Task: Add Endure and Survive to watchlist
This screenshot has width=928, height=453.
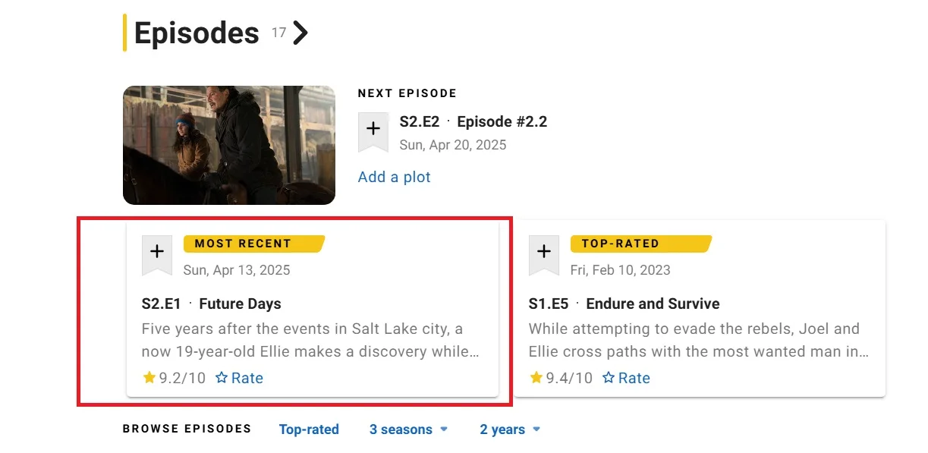Action: (x=544, y=251)
